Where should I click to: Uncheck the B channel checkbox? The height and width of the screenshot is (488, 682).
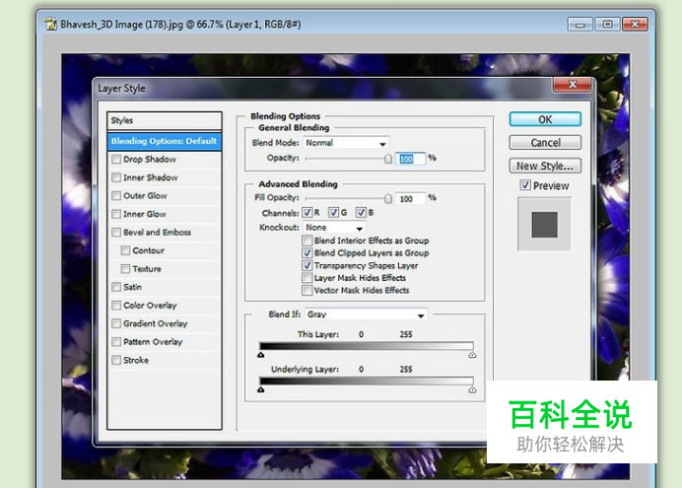(x=361, y=213)
